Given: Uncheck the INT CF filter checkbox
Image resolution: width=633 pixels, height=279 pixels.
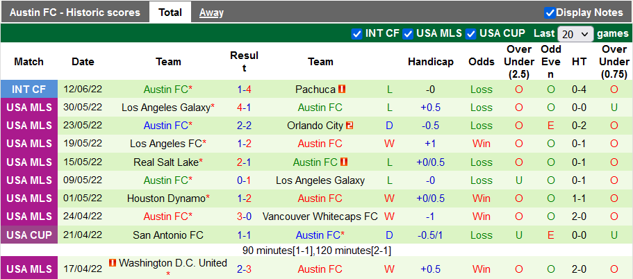Looking at the screenshot, I should tap(357, 33).
